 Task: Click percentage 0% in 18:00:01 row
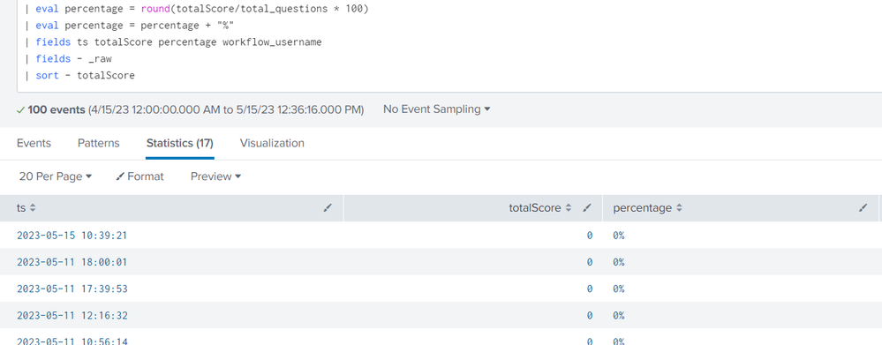619,262
